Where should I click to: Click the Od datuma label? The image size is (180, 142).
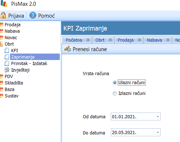pos(94,116)
